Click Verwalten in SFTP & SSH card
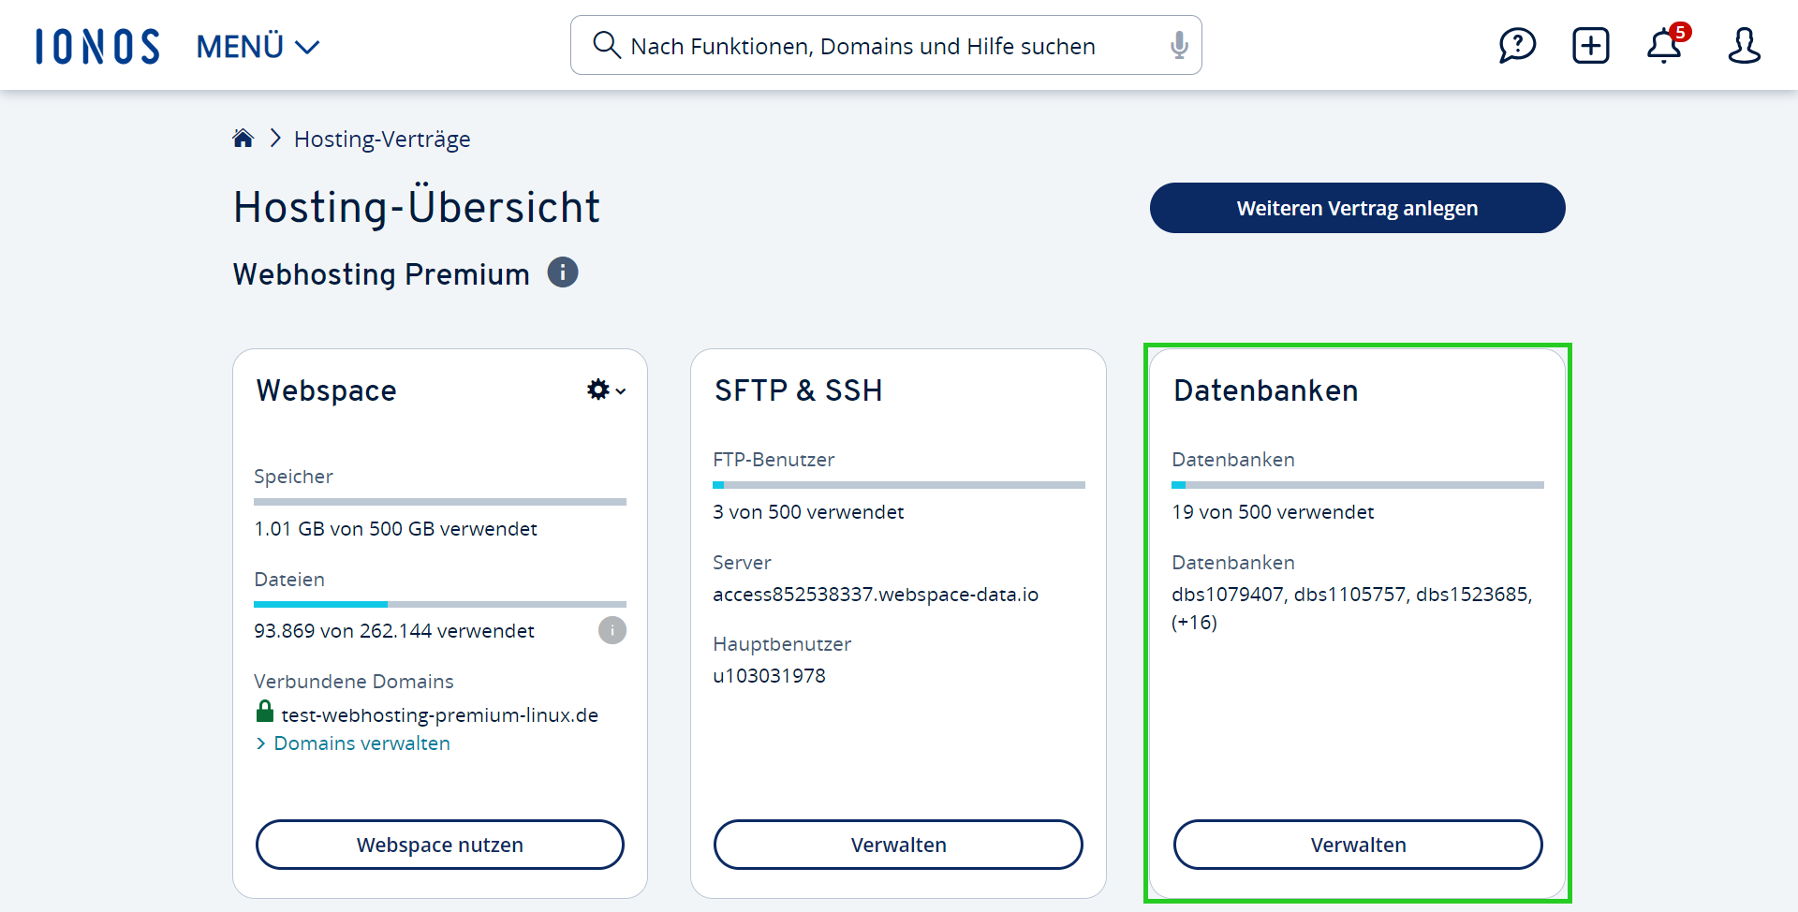The width and height of the screenshot is (1798, 912). 898,845
